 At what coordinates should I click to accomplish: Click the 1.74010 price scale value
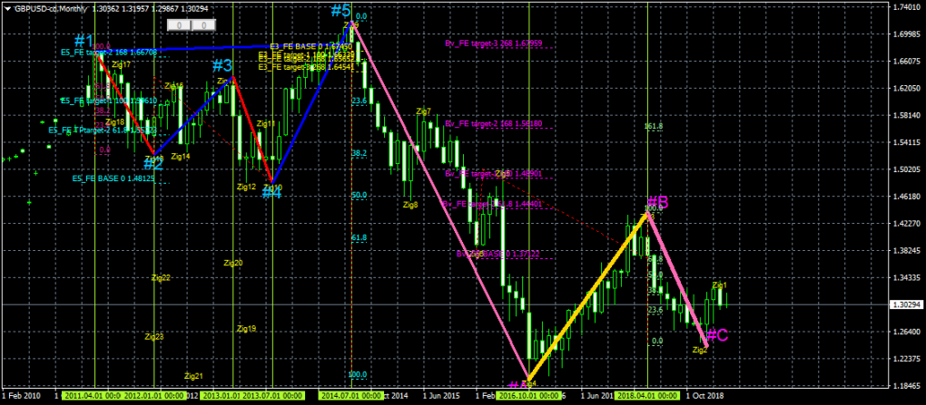(908, 7)
